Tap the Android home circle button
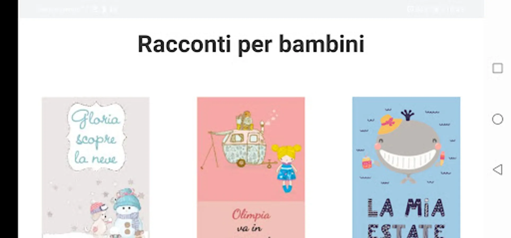511x238 pixels. tap(497, 119)
